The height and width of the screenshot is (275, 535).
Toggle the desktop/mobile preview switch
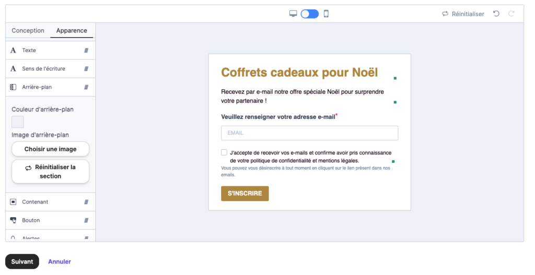point(309,14)
